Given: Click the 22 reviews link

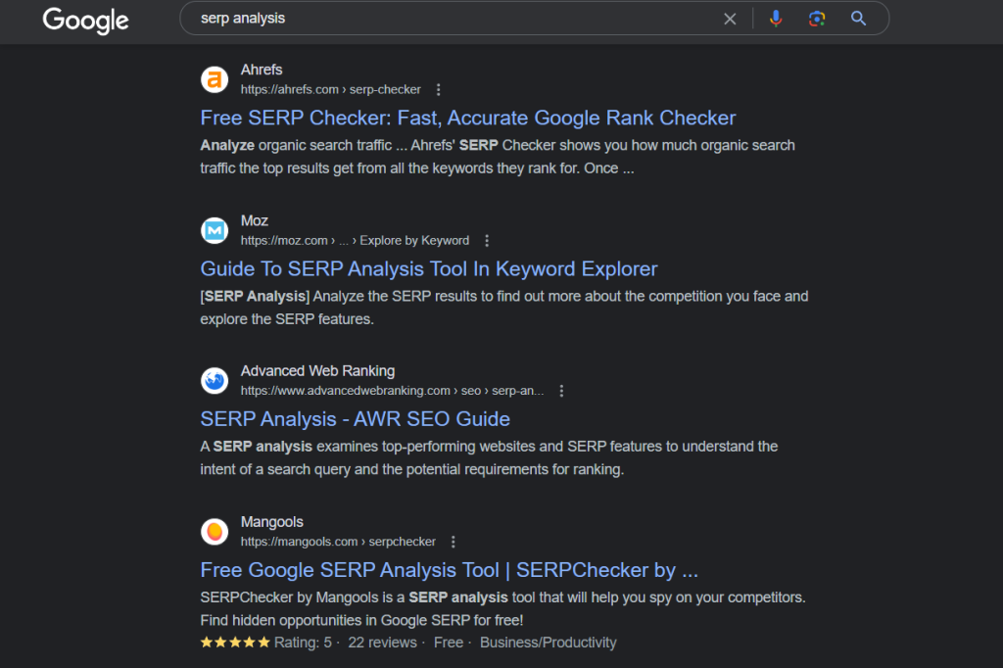Looking at the screenshot, I should 382,642.
